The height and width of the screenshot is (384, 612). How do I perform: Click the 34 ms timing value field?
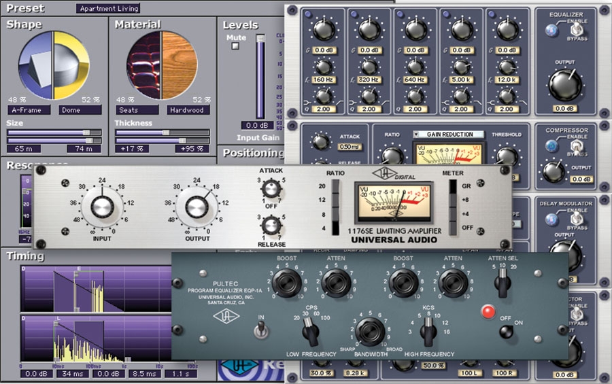tap(73, 373)
